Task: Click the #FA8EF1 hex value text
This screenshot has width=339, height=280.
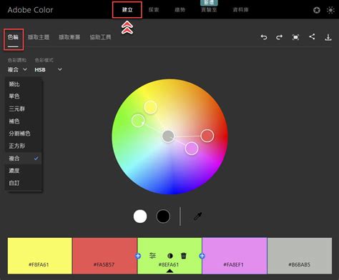Action: click(x=234, y=264)
